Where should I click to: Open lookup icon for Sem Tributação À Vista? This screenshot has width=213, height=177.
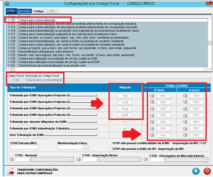pyautogui.click(x=152, y=135)
